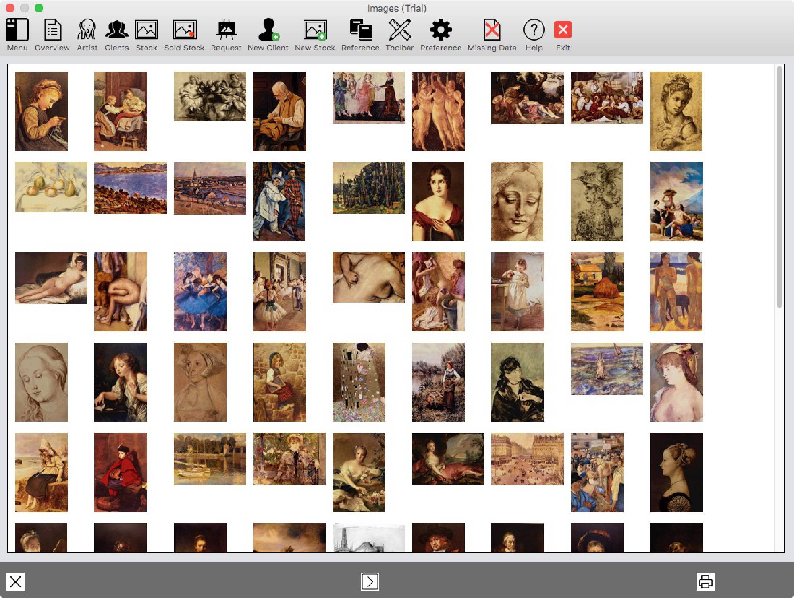
Task: Select the child in red cloak thumbnail
Action: click(x=121, y=472)
